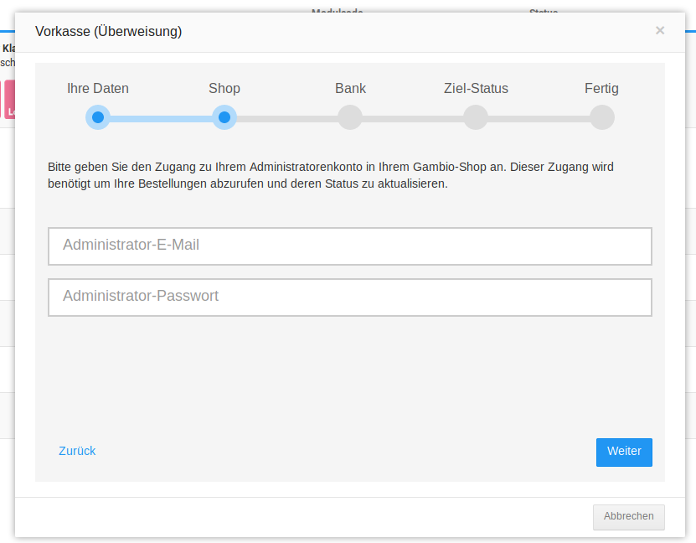Screen dimensions: 696x543
Task: Click the 'Shop' step label
Action: [x=224, y=89]
